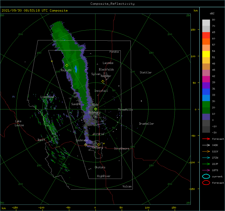This screenshot has width=225, height=211.
Task: Select the cyan 27ZW arrow icon
Action: (x=206, y=158)
